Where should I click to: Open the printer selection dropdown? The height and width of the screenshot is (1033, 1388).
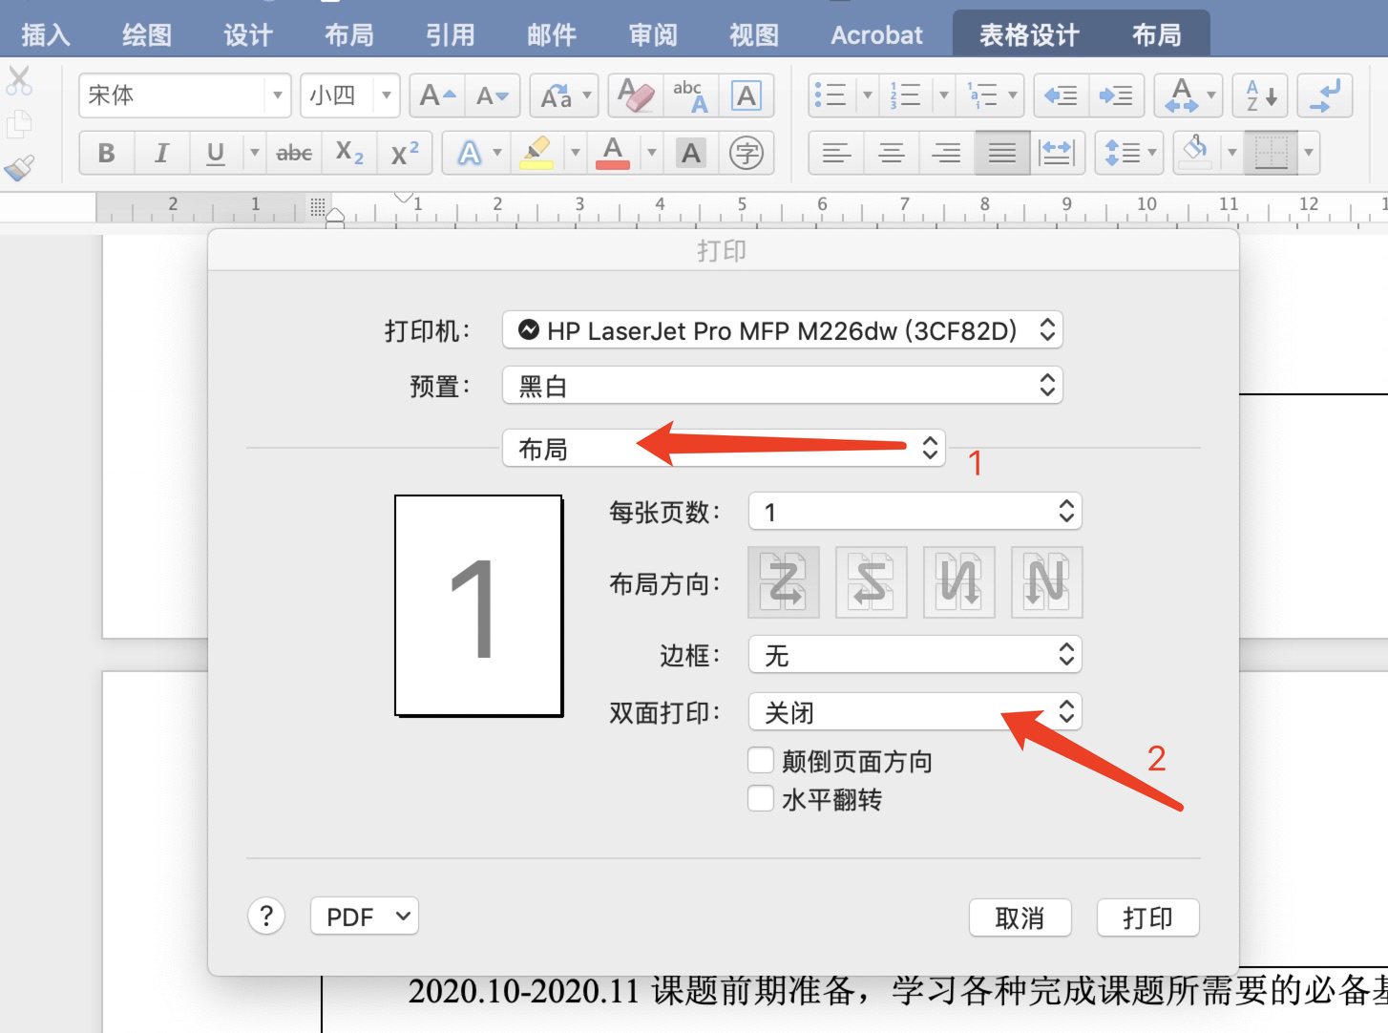click(782, 329)
